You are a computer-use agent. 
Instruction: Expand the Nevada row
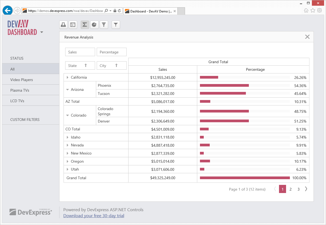[68, 145]
